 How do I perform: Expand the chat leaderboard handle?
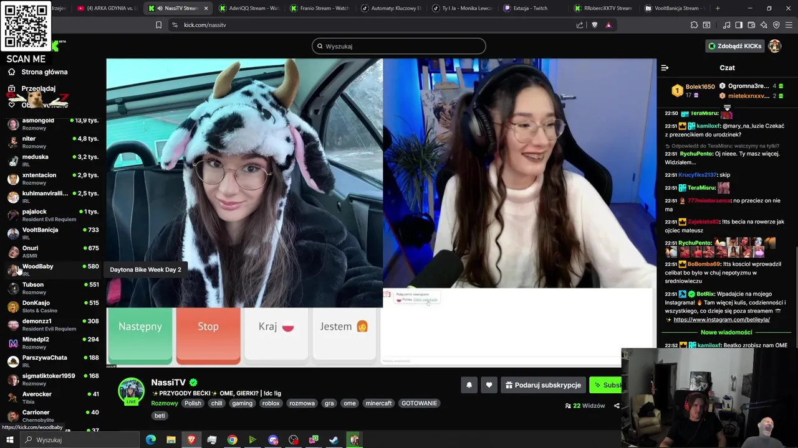click(x=727, y=108)
